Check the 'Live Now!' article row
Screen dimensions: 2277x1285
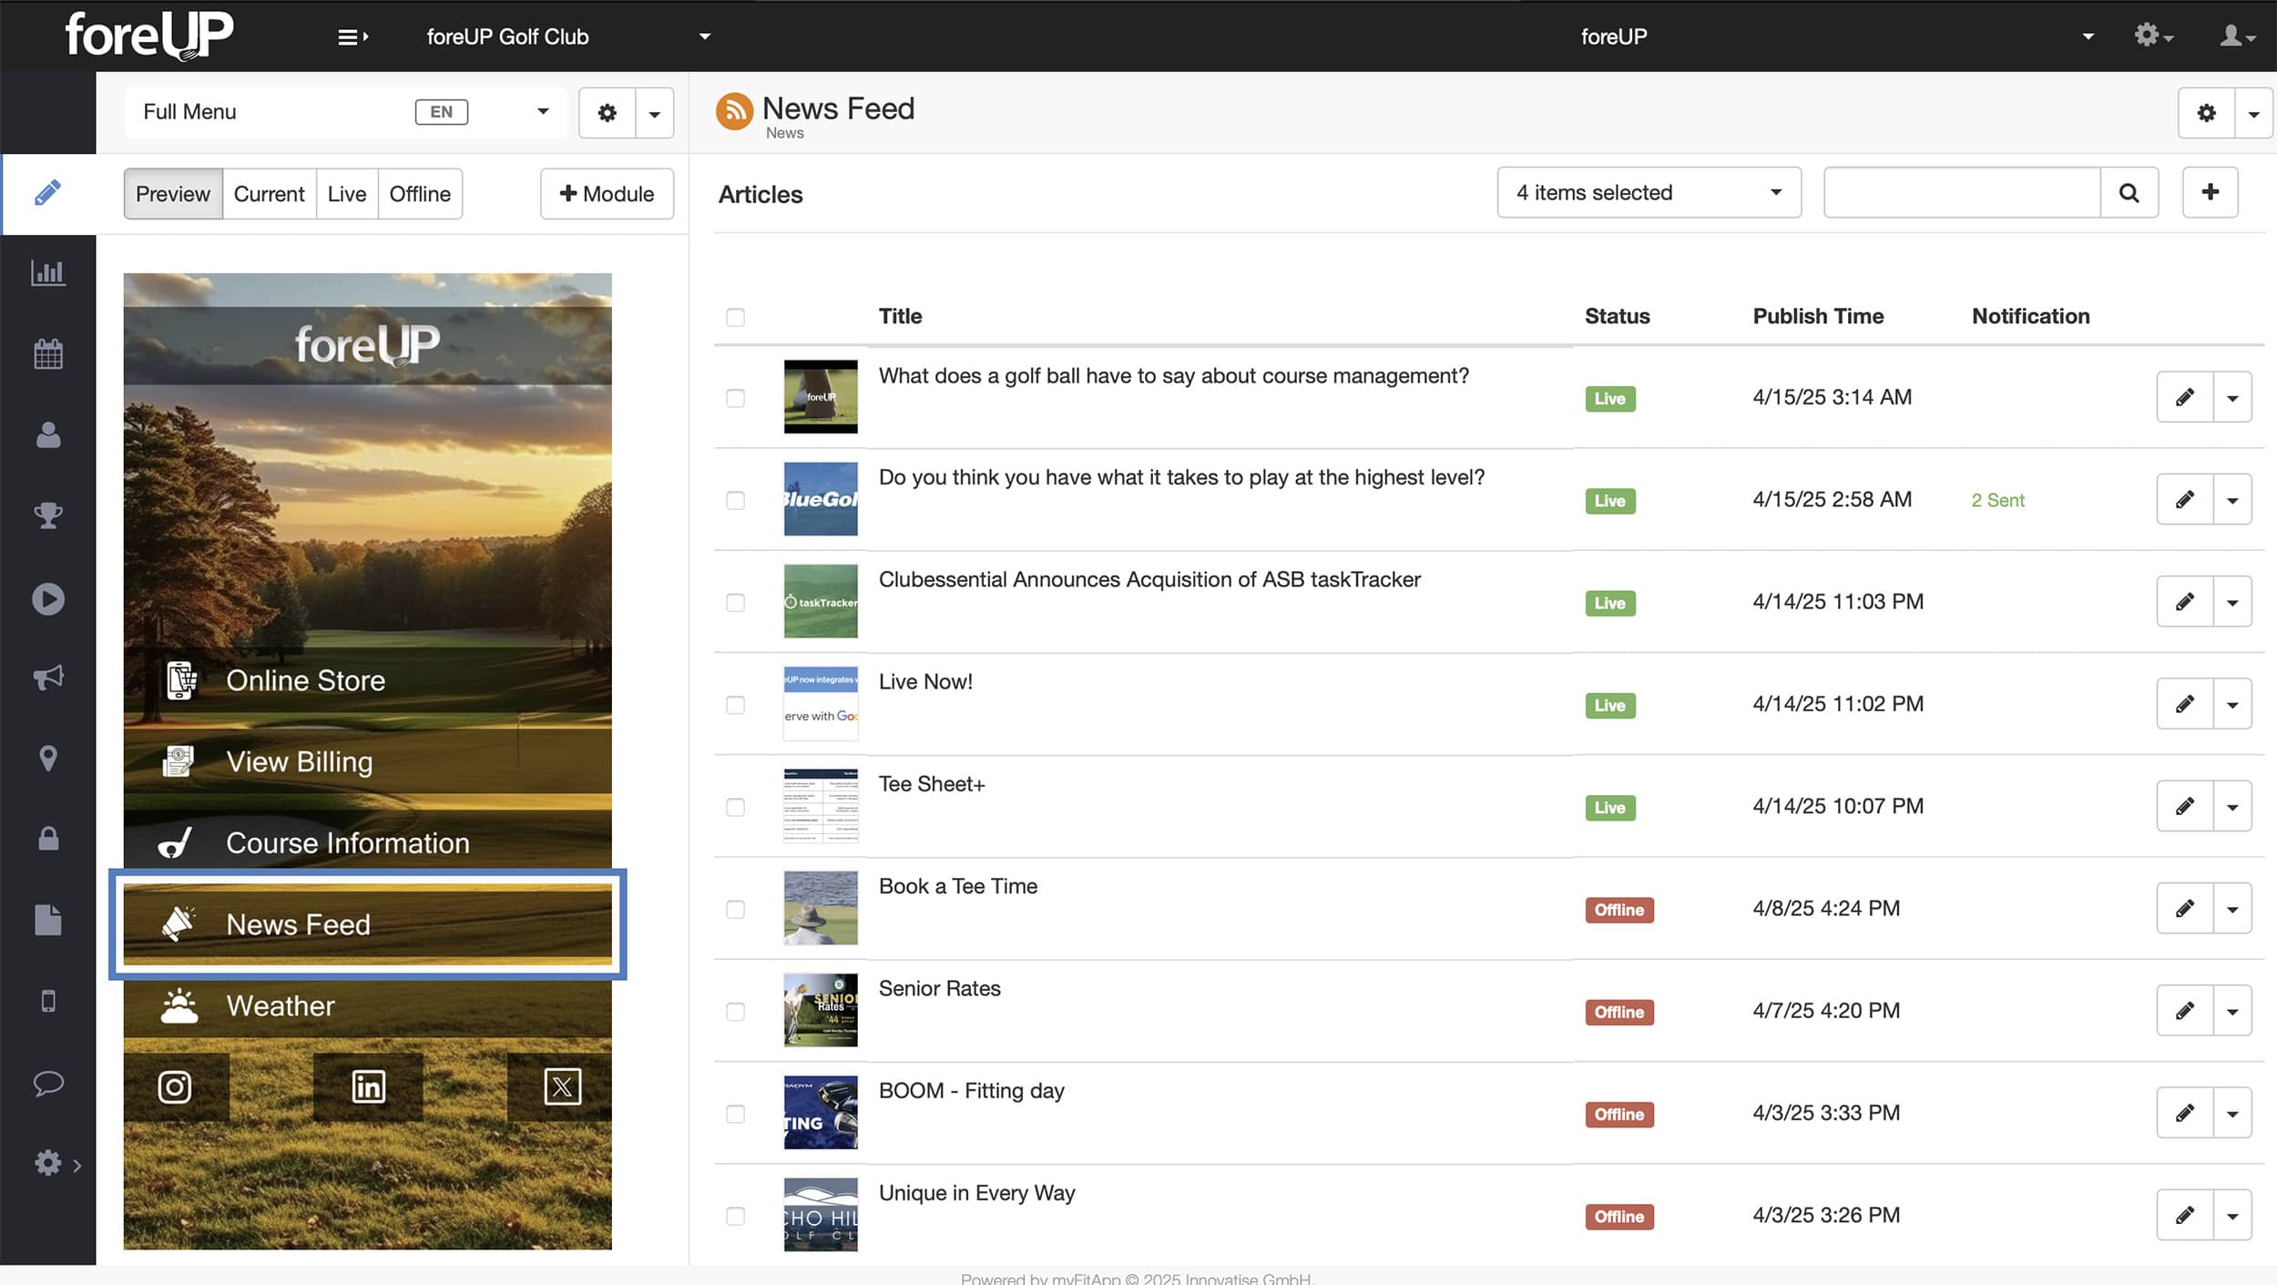(735, 705)
